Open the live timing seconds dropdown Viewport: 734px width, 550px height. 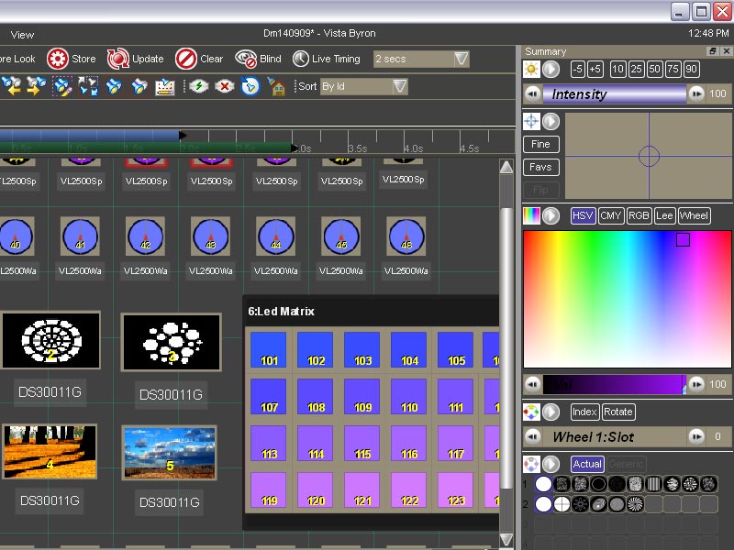click(461, 59)
